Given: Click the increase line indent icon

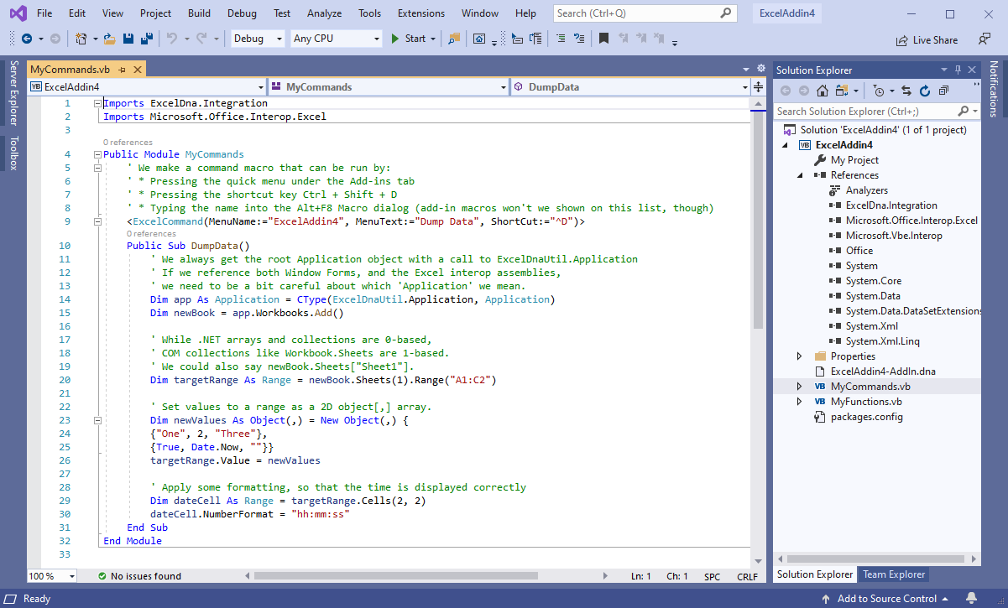Looking at the screenshot, I should click(x=577, y=39).
